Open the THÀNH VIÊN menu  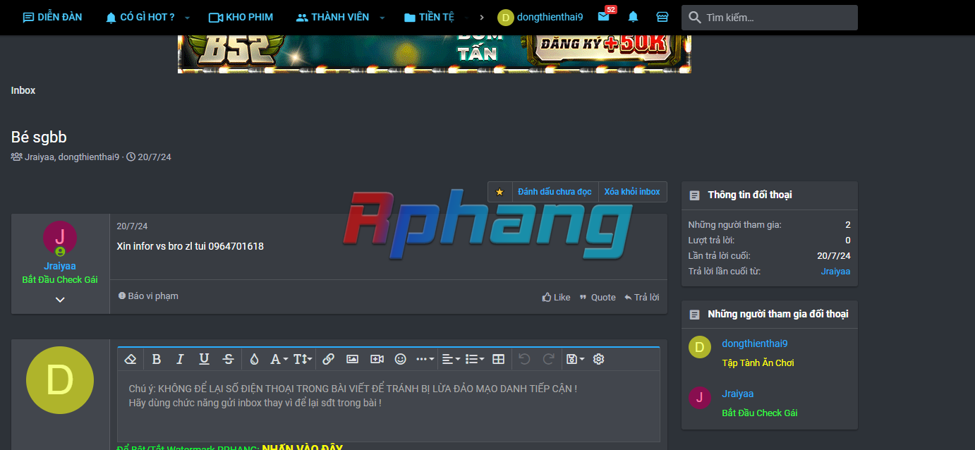coord(332,17)
